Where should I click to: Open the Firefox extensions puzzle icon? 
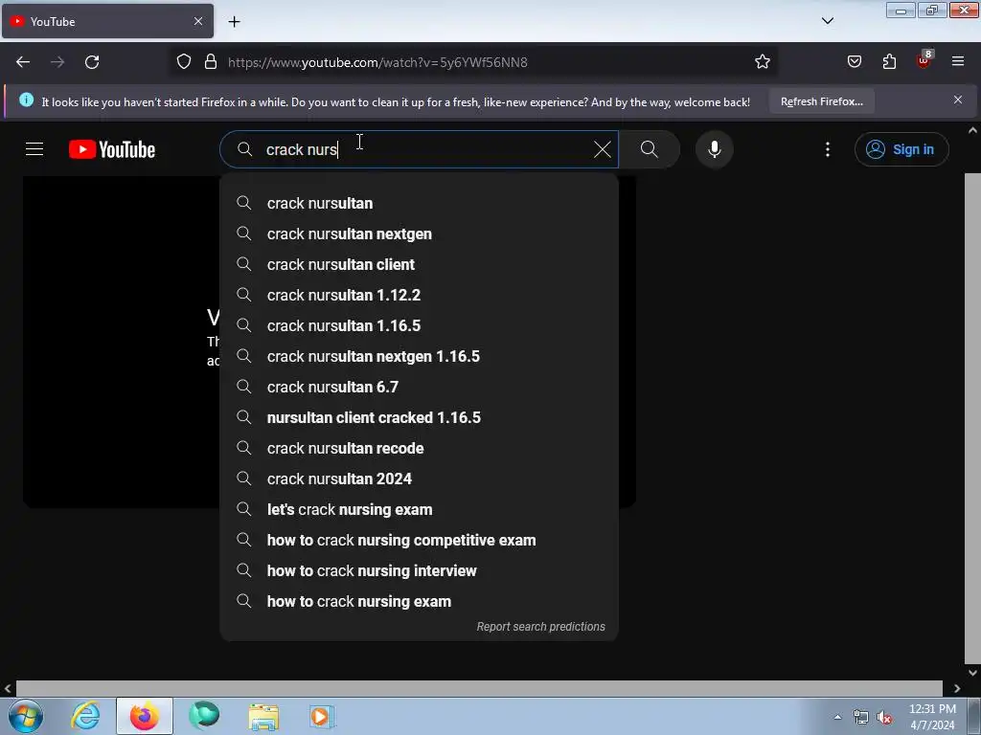click(889, 62)
